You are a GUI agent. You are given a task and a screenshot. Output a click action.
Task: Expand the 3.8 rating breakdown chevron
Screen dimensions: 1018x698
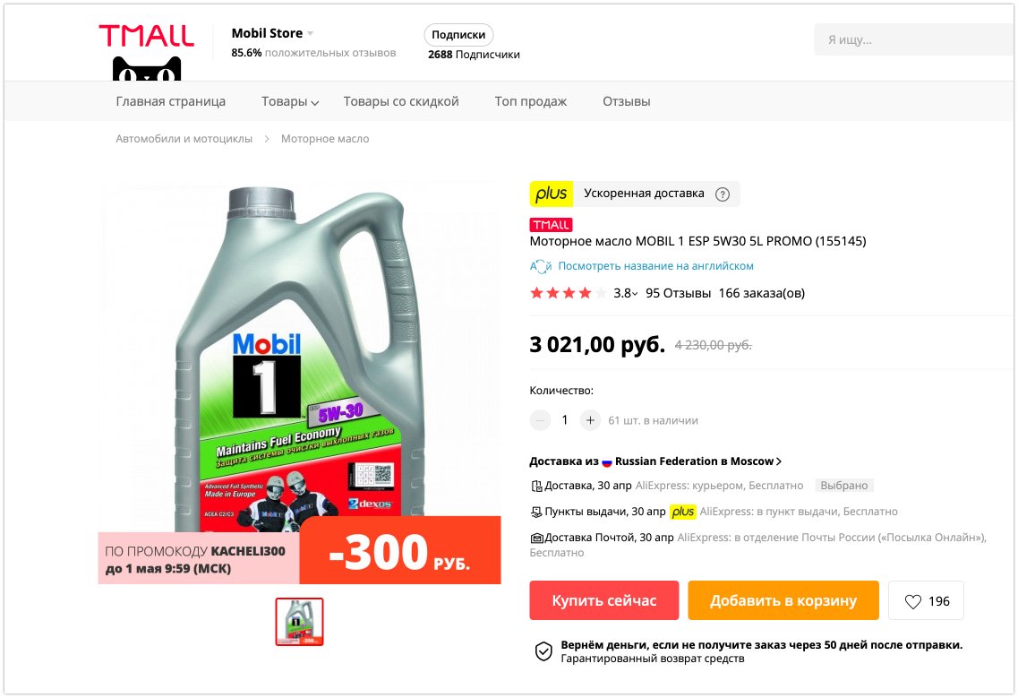635,294
